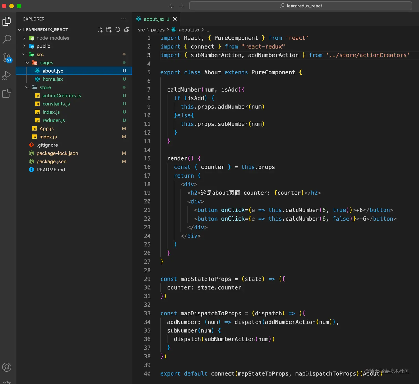
Task: Collapse the store folder
Action: point(45,87)
